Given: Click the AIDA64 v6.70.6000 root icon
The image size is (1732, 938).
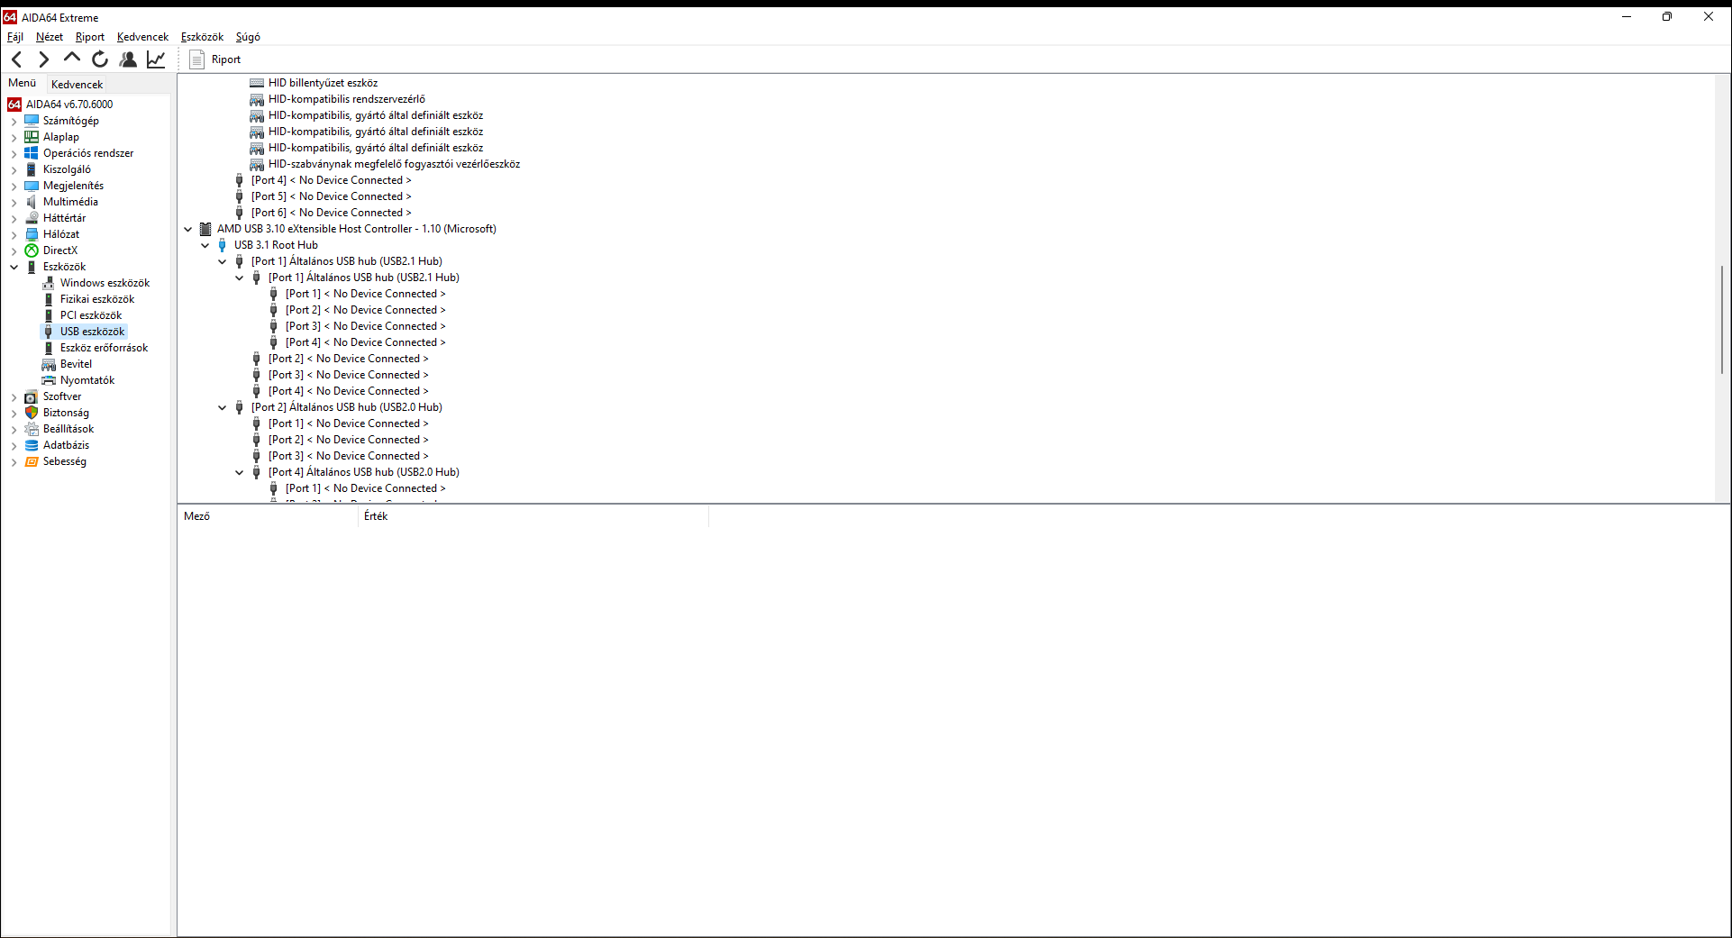Looking at the screenshot, I should tap(14, 105).
